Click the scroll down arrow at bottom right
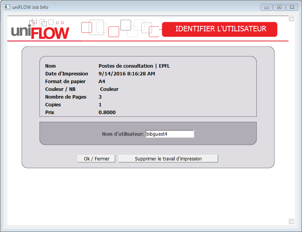The height and width of the screenshot is (232, 302). [292, 221]
